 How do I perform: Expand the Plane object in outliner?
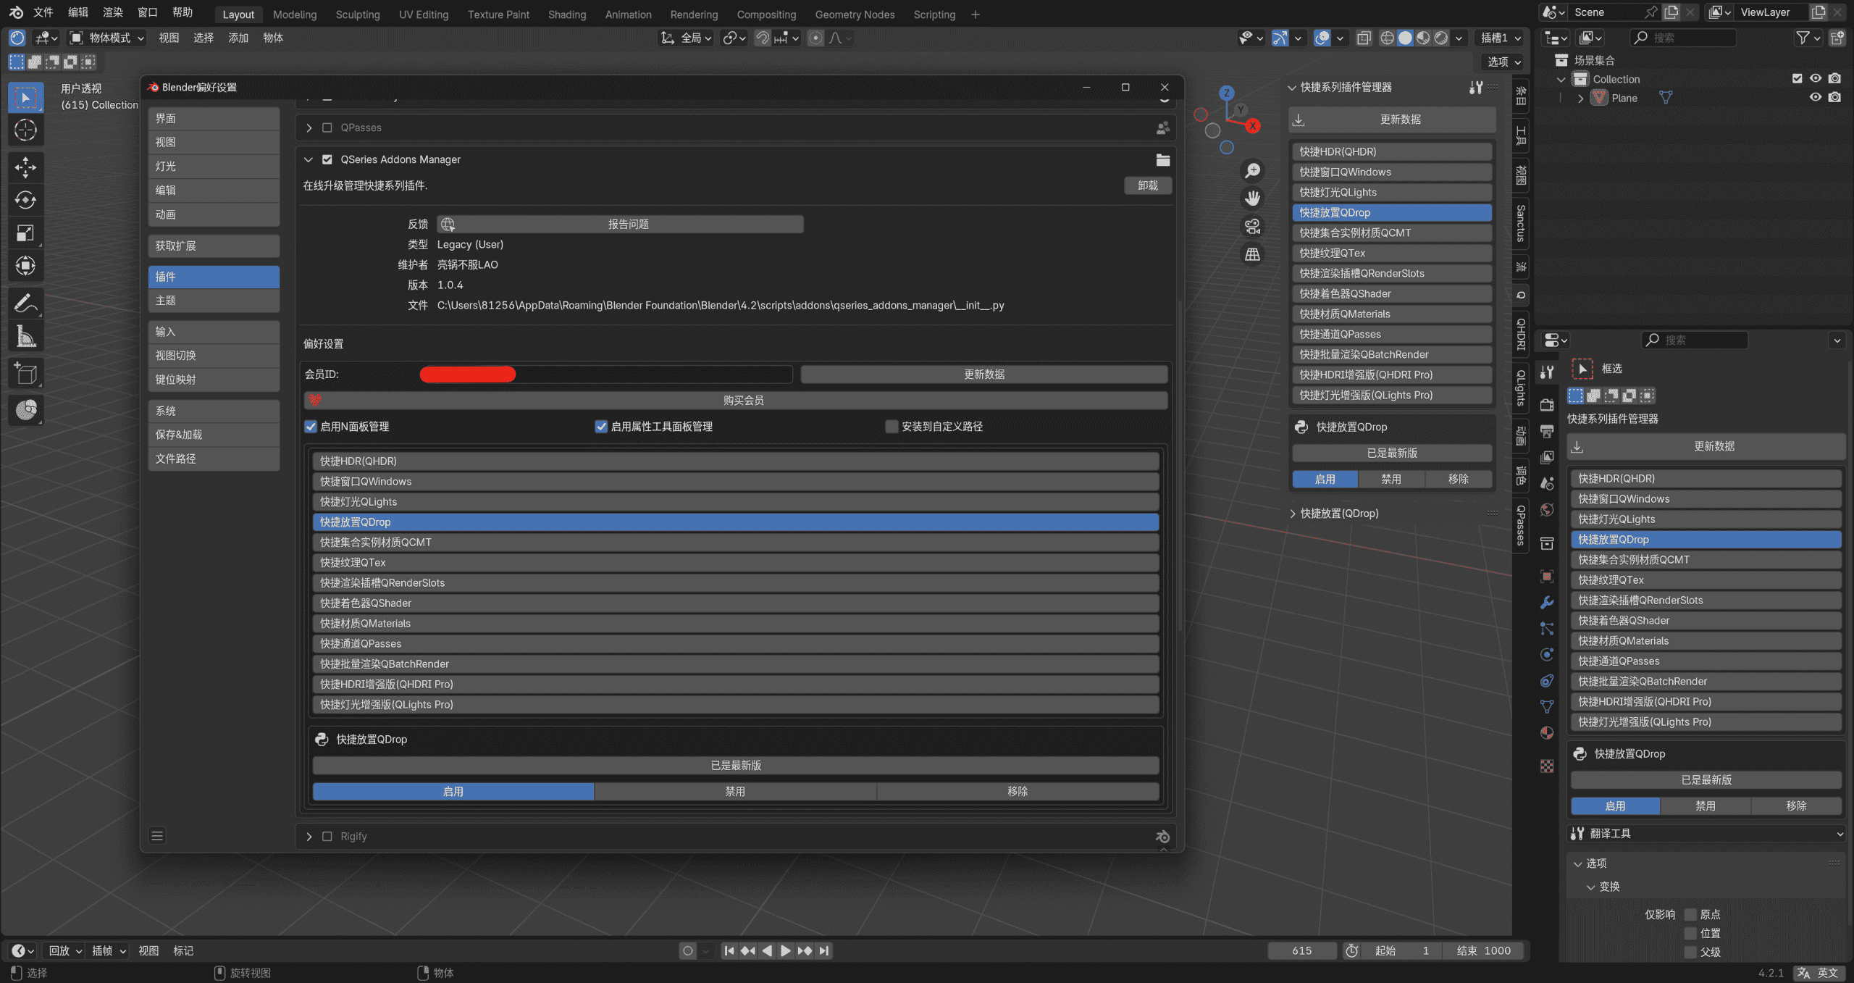(1580, 98)
